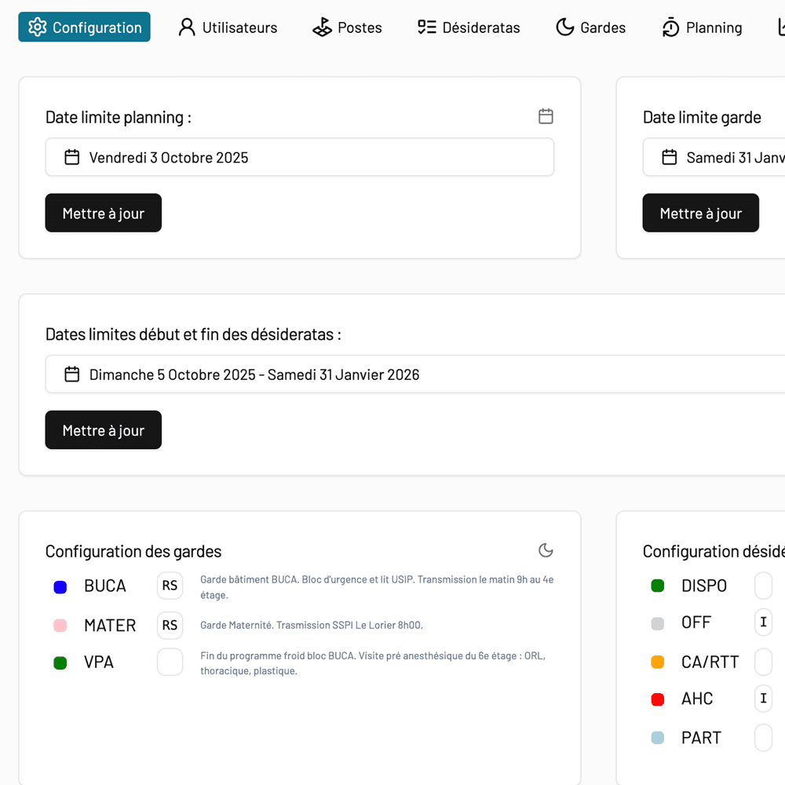Click Mettre à jour under Date limite planning

point(103,214)
